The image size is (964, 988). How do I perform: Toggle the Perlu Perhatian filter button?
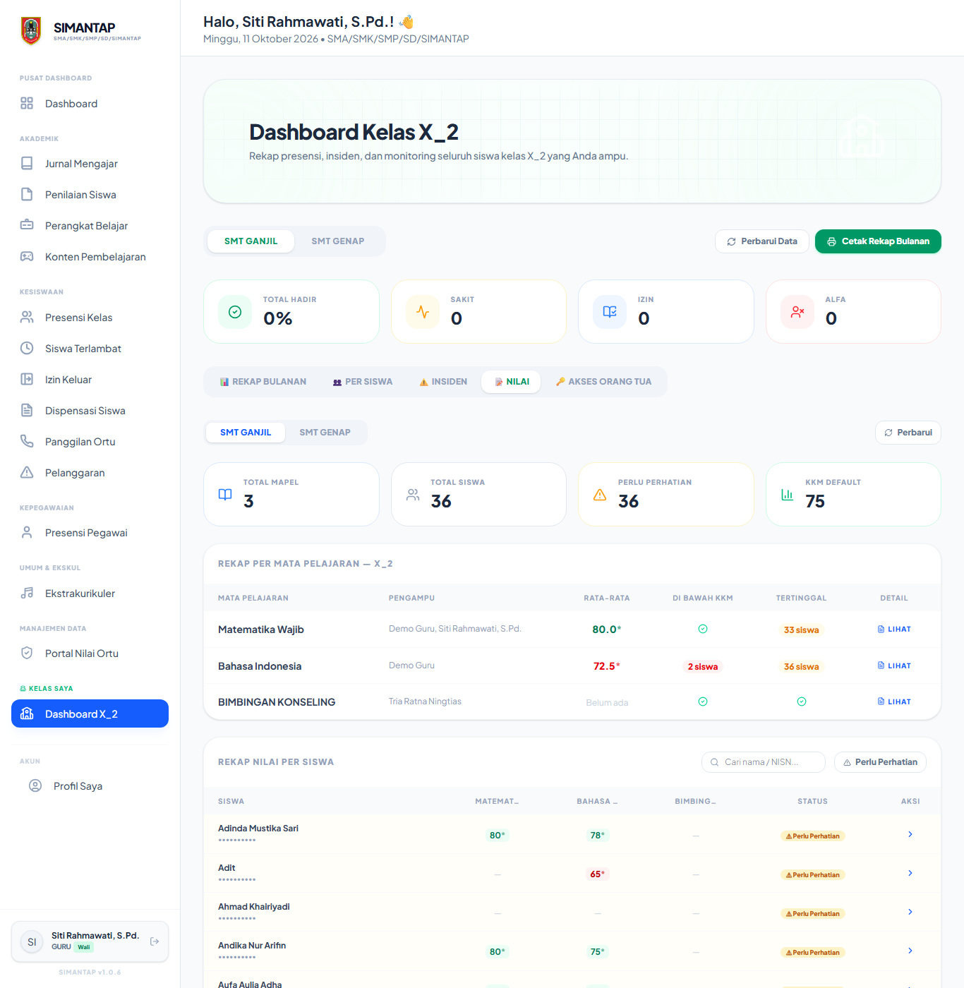tap(880, 762)
